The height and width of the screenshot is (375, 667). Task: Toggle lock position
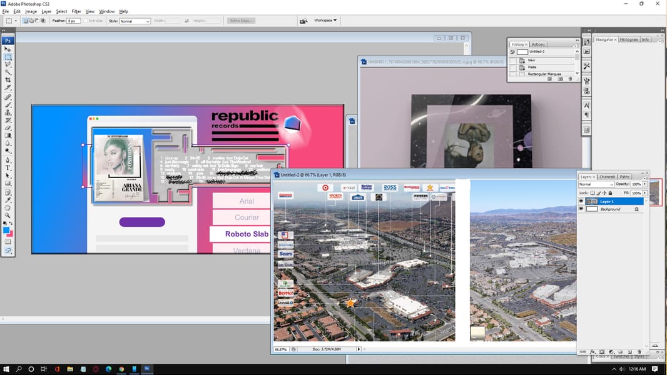click(x=604, y=192)
